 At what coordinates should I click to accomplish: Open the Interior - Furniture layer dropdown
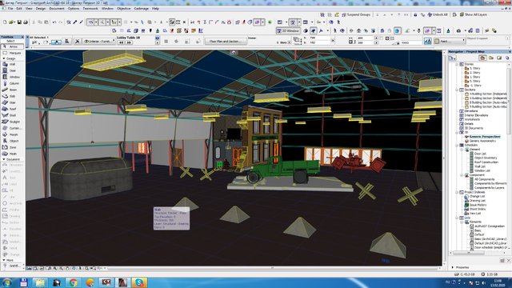point(99,42)
